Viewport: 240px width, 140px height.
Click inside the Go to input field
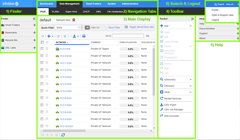tap(128, 36)
